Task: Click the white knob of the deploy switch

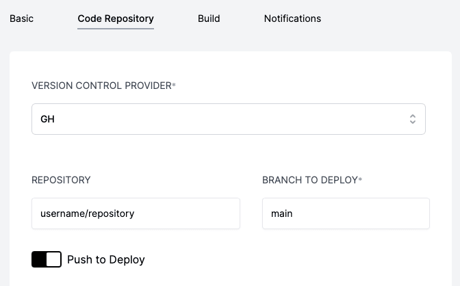Action: click(x=54, y=259)
